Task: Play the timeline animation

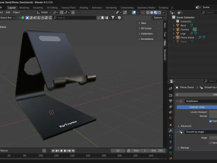Action: (x=65, y=151)
